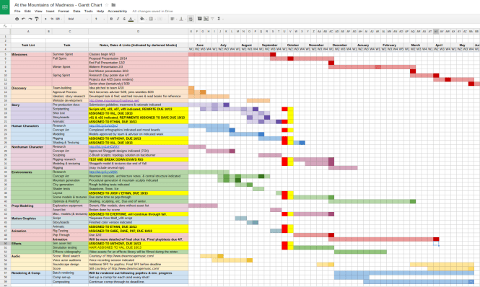Select column A header
480x287 pixels.
28,32
